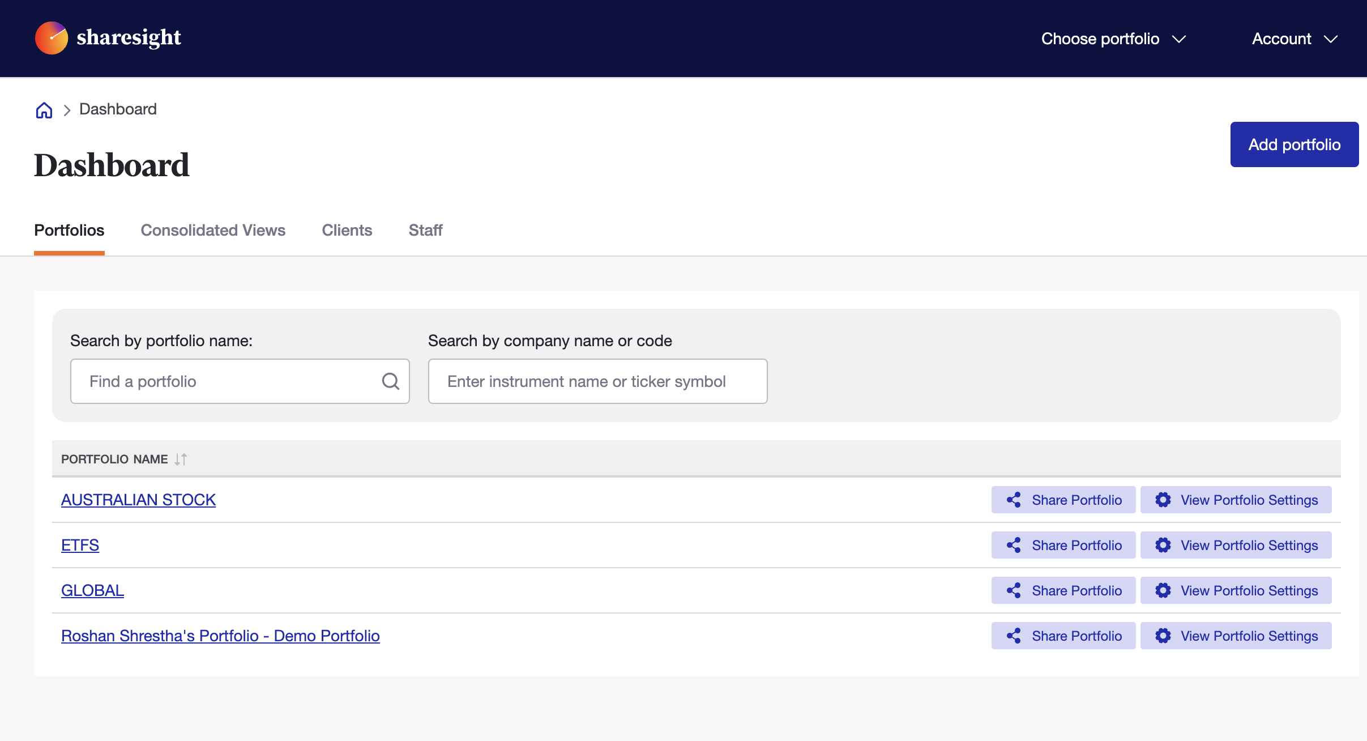The width and height of the screenshot is (1367, 741).
Task: Click the share icon in the ETFS row
Action: tap(1014, 545)
